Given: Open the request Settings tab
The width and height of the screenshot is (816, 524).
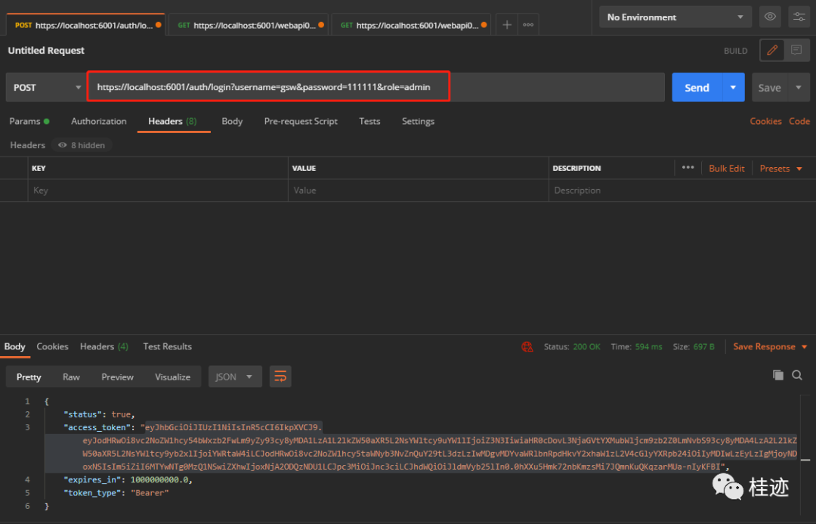Looking at the screenshot, I should 418,122.
